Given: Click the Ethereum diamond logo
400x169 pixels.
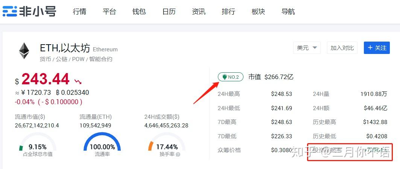Looking at the screenshot, I should tap(24, 51).
